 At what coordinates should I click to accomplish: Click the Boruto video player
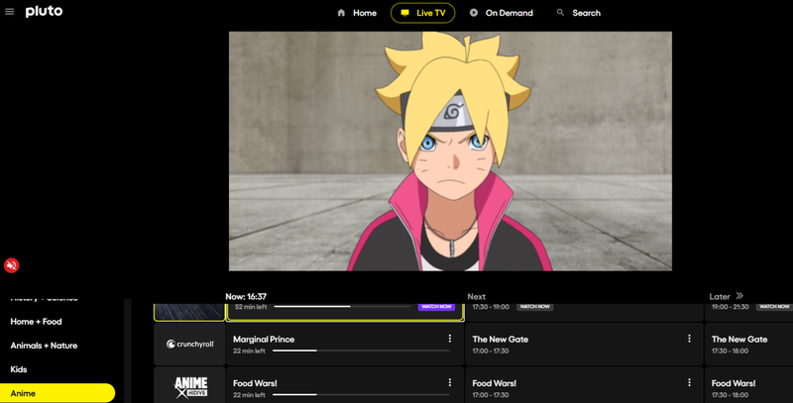coord(450,151)
